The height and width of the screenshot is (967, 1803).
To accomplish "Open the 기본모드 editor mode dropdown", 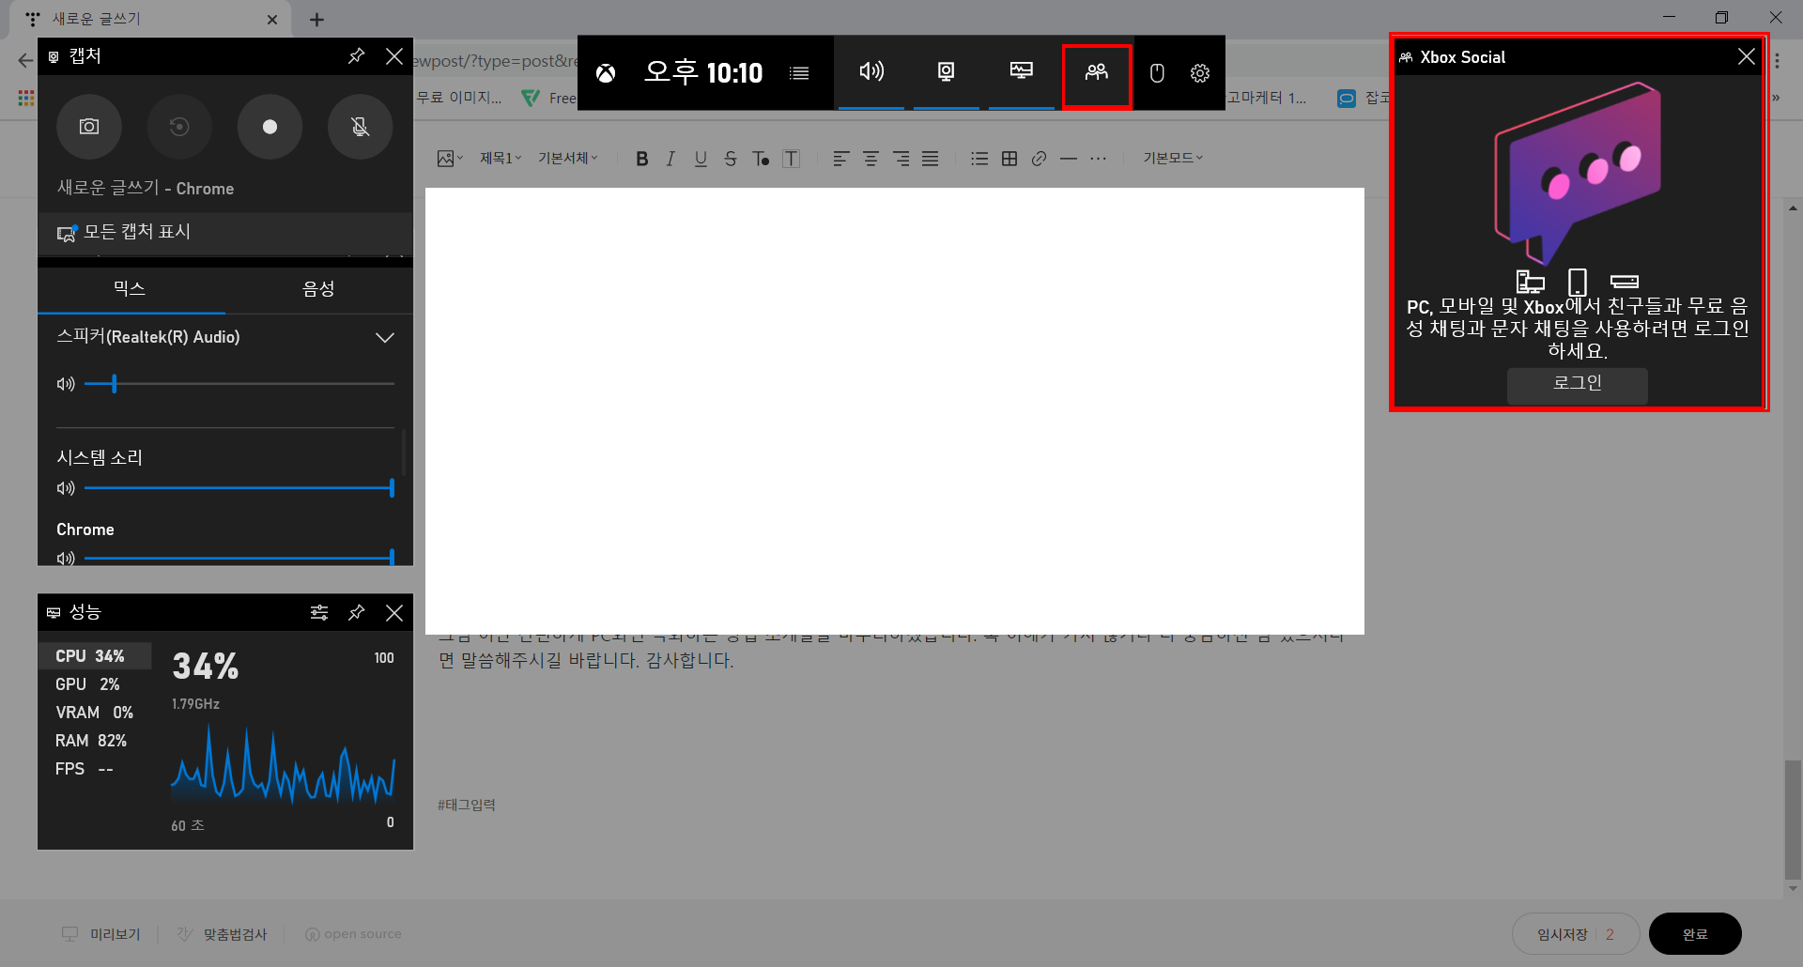I will tap(1173, 159).
